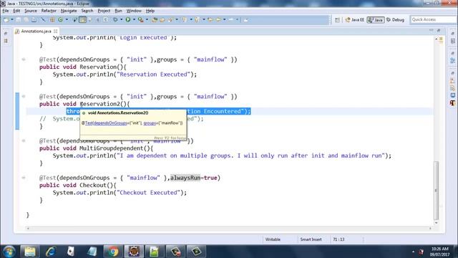
Task: Switch to the Java perspective
Action: click(x=376, y=20)
